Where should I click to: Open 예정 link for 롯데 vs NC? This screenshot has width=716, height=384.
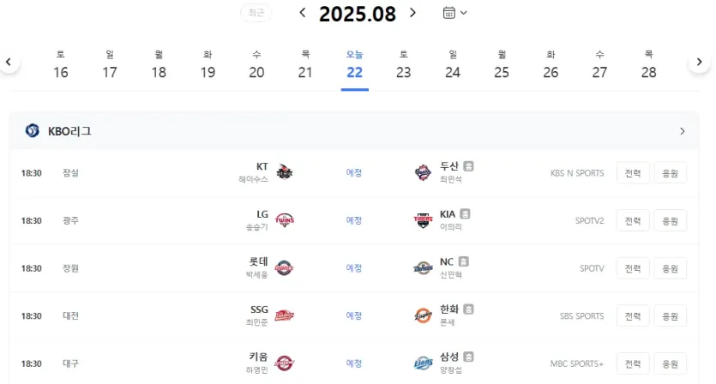point(354,268)
